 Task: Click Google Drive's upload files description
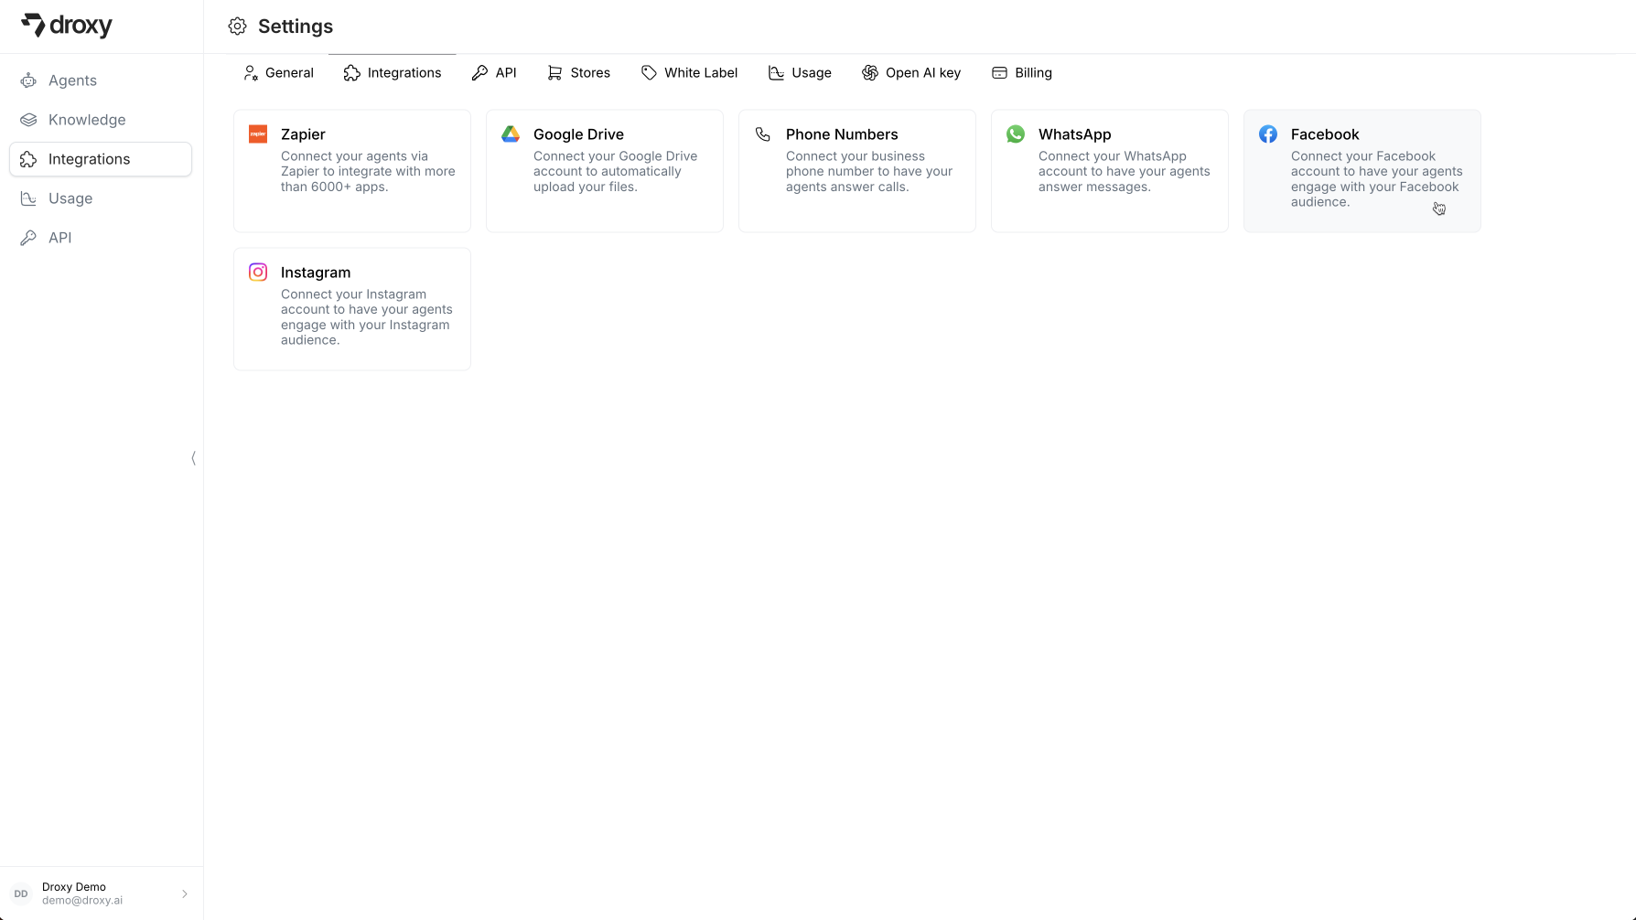click(x=615, y=172)
